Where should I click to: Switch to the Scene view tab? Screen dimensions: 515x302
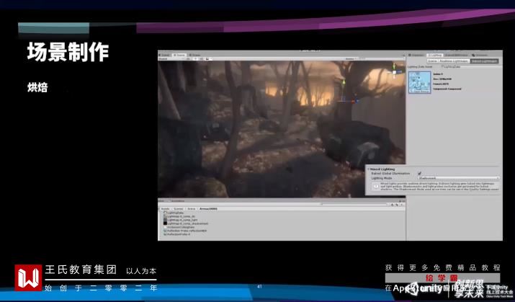179,55
